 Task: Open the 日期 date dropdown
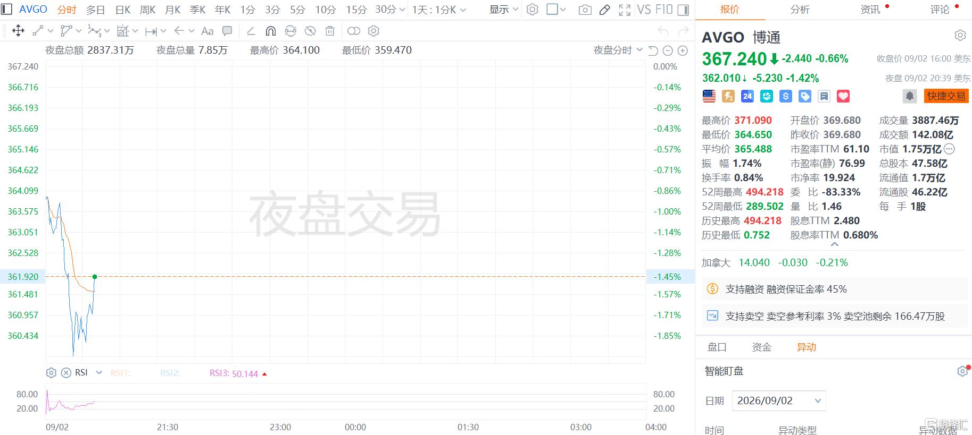[x=779, y=401]
